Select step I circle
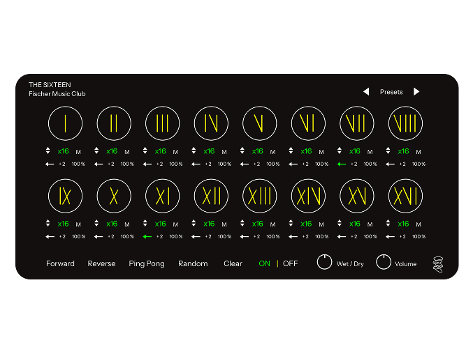473x354 pixels. click(x=65, y=123)
